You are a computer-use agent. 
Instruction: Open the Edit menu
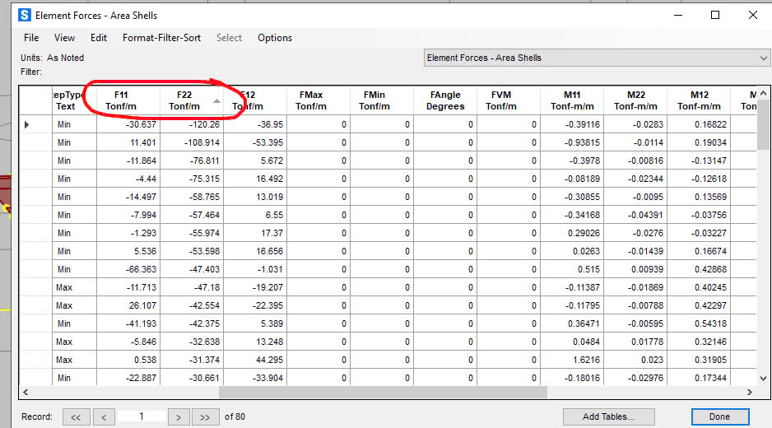pyautogui.click(x=99, y=38)
